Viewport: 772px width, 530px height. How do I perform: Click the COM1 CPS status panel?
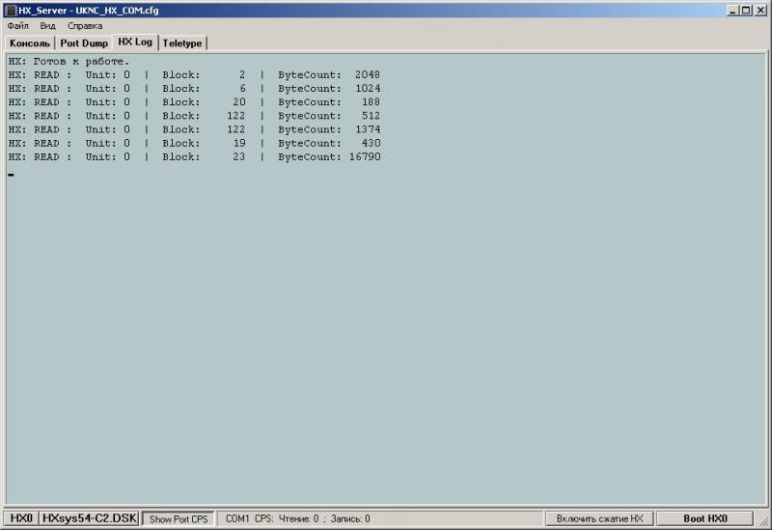297,518
